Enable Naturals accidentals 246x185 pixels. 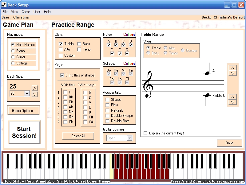point(107,110)
